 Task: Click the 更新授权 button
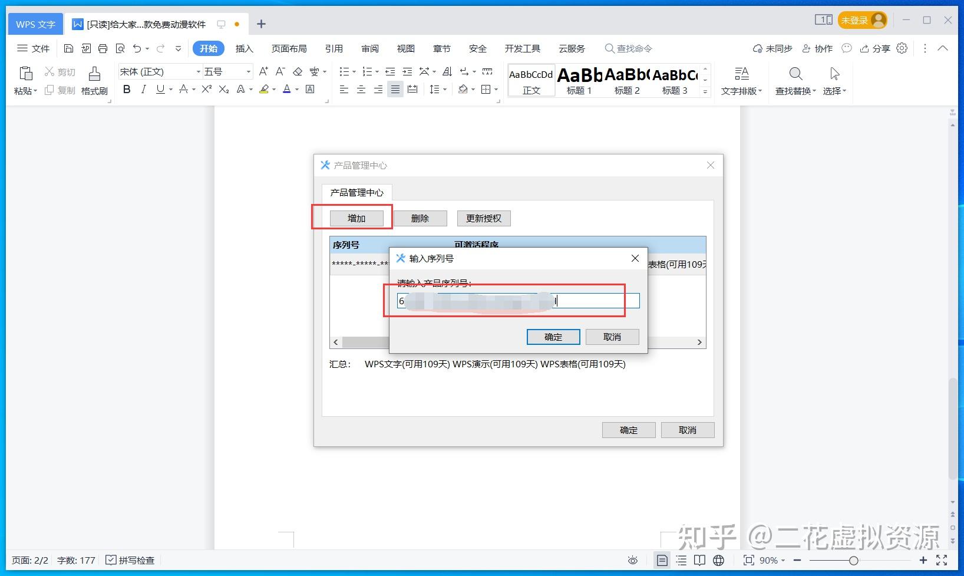(484, 218)
